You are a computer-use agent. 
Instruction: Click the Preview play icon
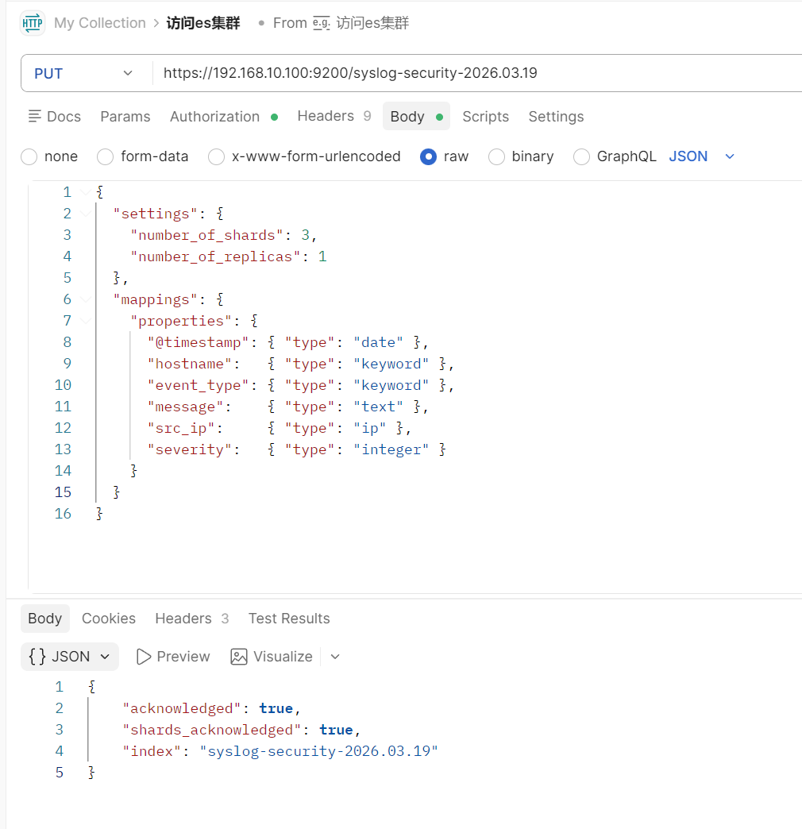(x=144, y=657)
